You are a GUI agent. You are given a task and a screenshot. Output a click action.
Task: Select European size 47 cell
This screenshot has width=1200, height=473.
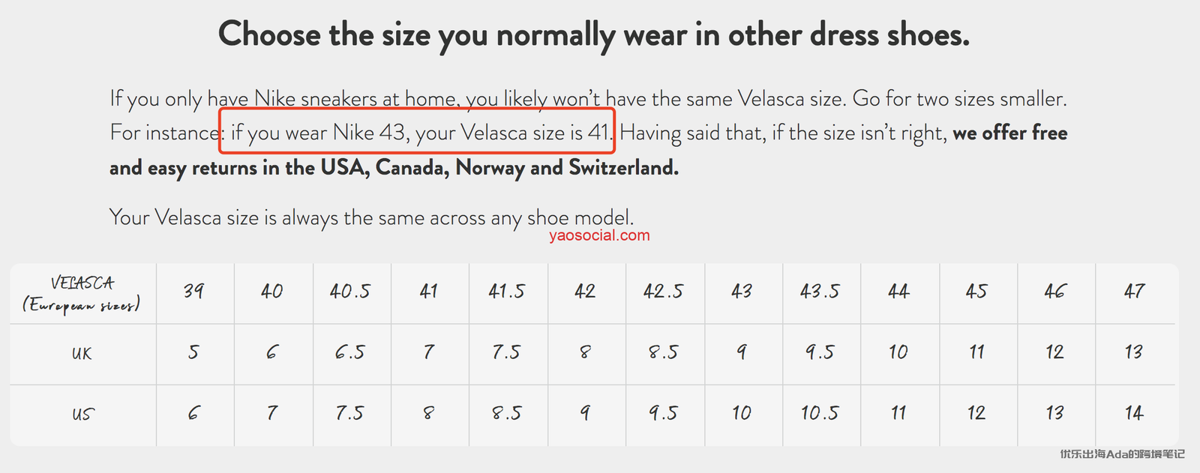pos(1134,292)
